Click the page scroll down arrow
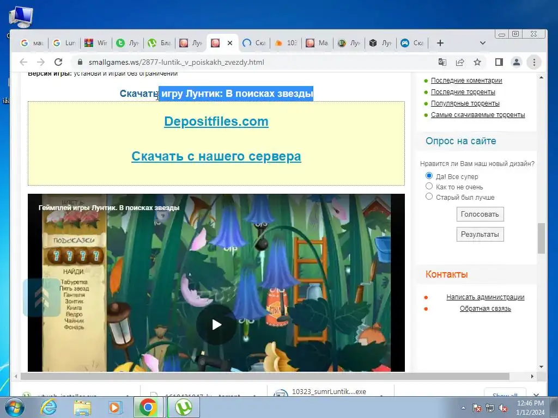 coord(541,367)
